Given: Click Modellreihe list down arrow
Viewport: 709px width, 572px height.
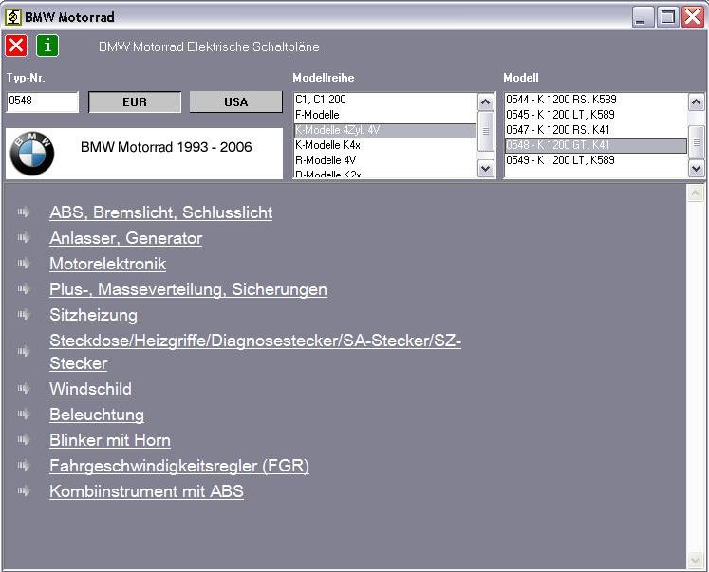Looking at the screenshot, I should [x=486, y=169].
